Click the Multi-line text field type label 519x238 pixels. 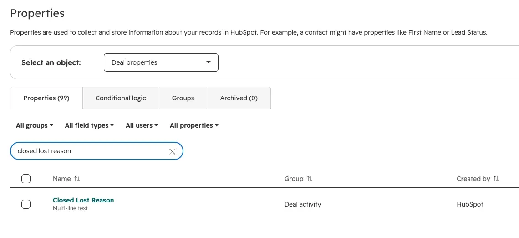70,208
